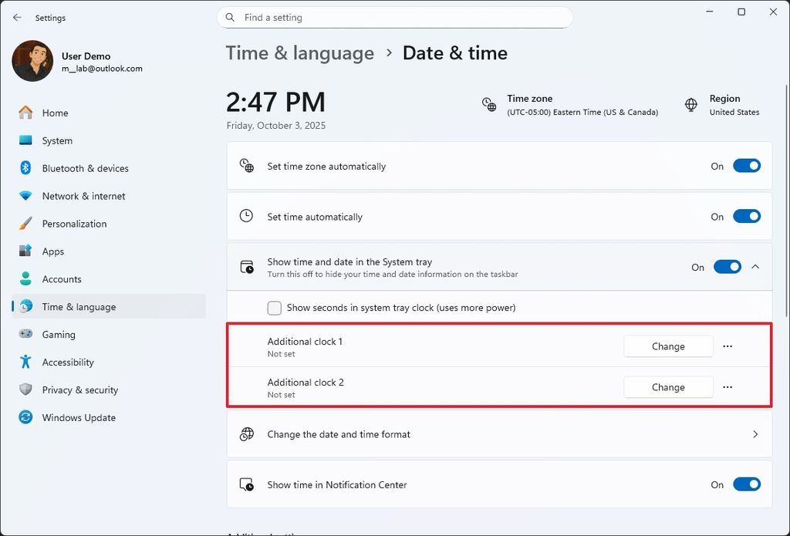790x536 pixels.
Task: Click the Accessibility figure icon
Action: 25,362
